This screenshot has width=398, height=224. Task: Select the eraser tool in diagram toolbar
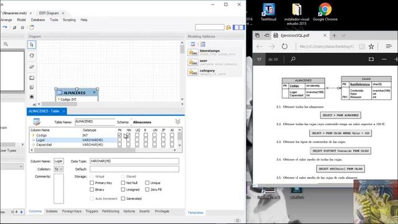32,67
